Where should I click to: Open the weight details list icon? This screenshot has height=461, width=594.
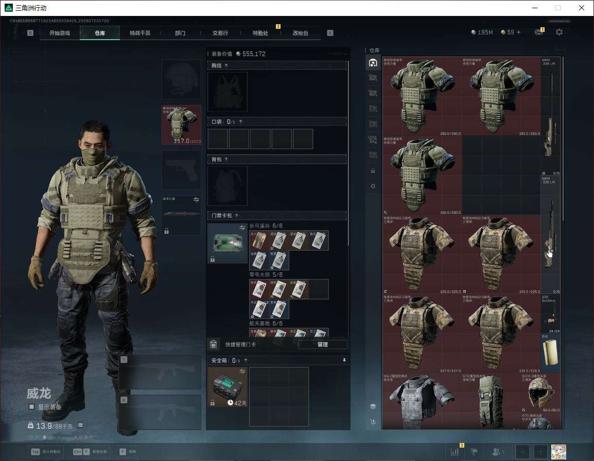coord(80,425)
